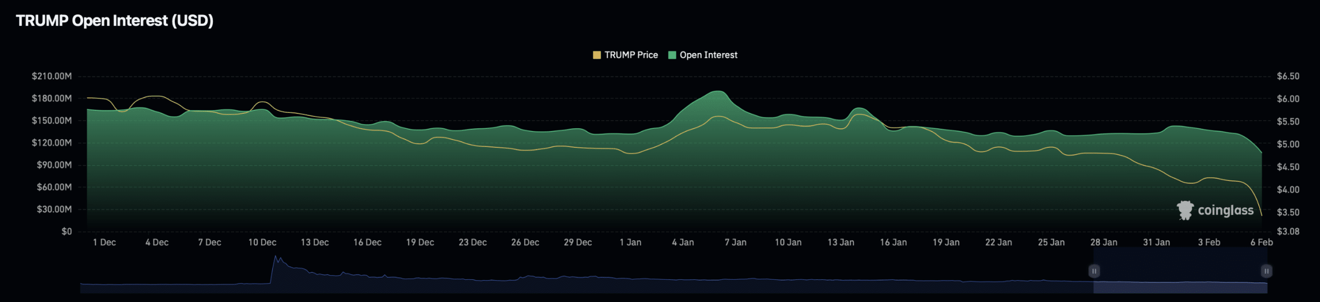Viewport: 1320px width, 302px height.
Task: Click the coinglass watermark text
Action: (1226, 210)
